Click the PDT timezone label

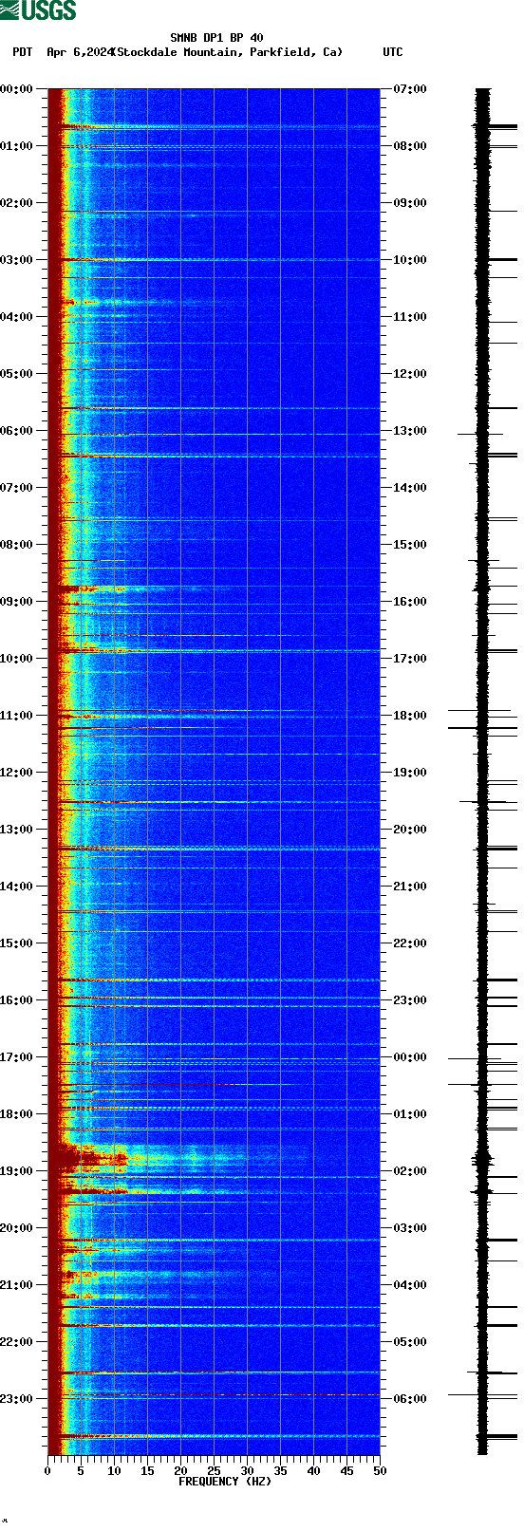tap(22, 52)
